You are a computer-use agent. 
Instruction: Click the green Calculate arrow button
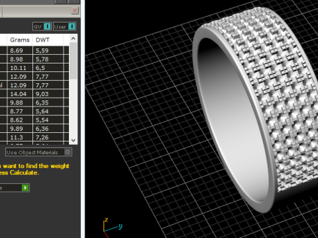(x=25, y=188)
